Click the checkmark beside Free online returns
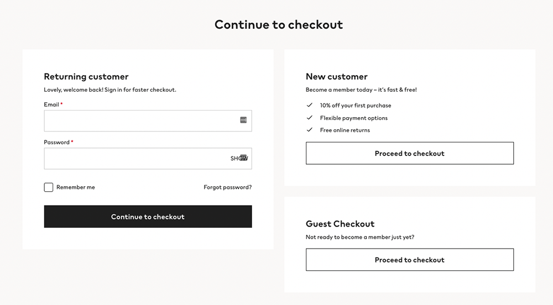 (310, 130)
